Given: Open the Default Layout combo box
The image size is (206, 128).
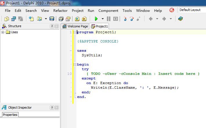Looking at the screenshot, I should (193, 10).
